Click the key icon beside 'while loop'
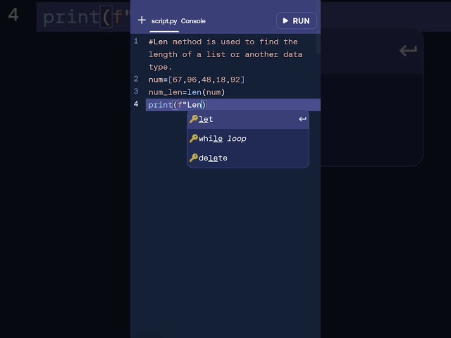This screenshot has width=451, height=338. pyautogui.click(x=194, y=139)
